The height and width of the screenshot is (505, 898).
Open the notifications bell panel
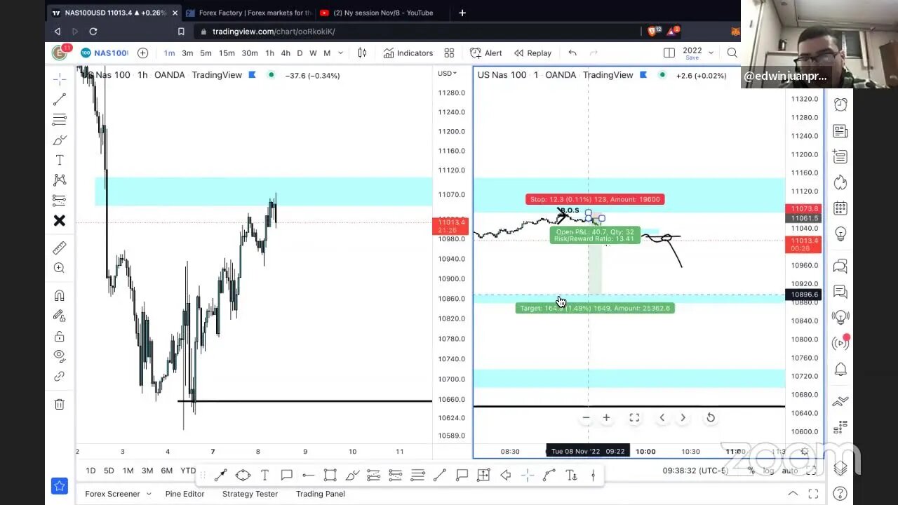click(840, 370)
